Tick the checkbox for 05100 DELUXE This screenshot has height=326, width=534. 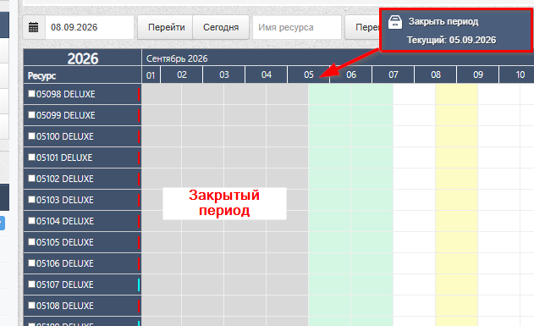31,135
